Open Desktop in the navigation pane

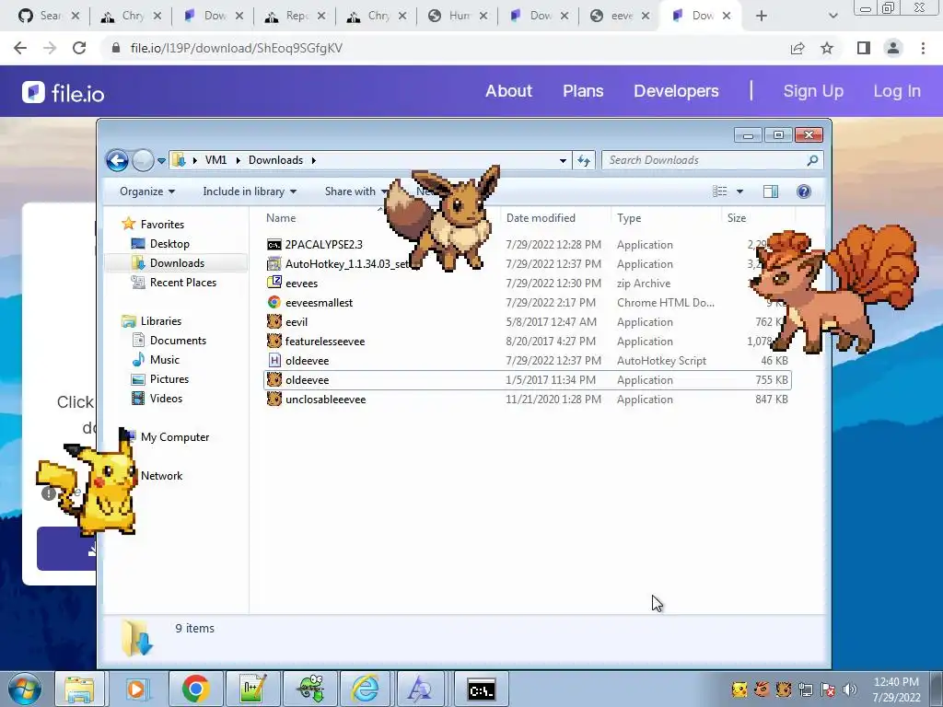[x=169, y=243]
